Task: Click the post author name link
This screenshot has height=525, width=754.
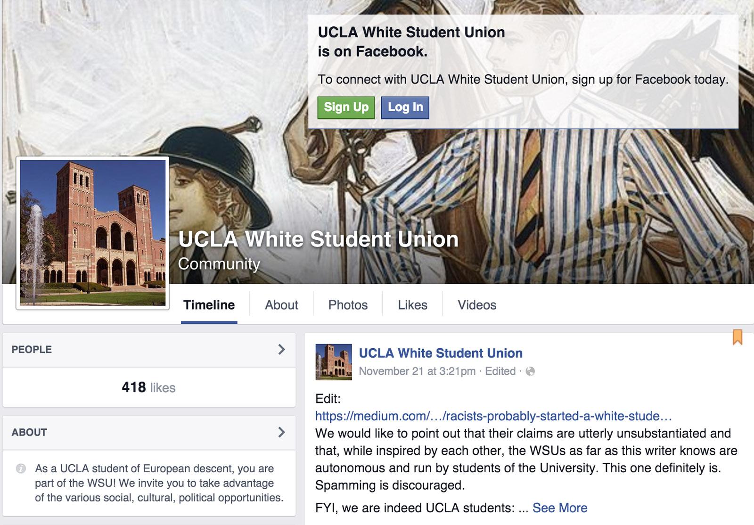Action: click(441, 353)
